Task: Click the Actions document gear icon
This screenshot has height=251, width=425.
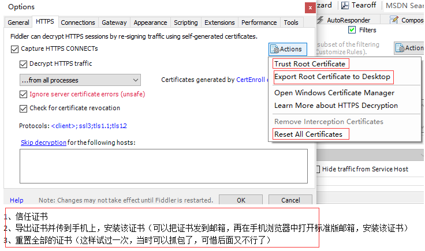Action: (275, 49)
